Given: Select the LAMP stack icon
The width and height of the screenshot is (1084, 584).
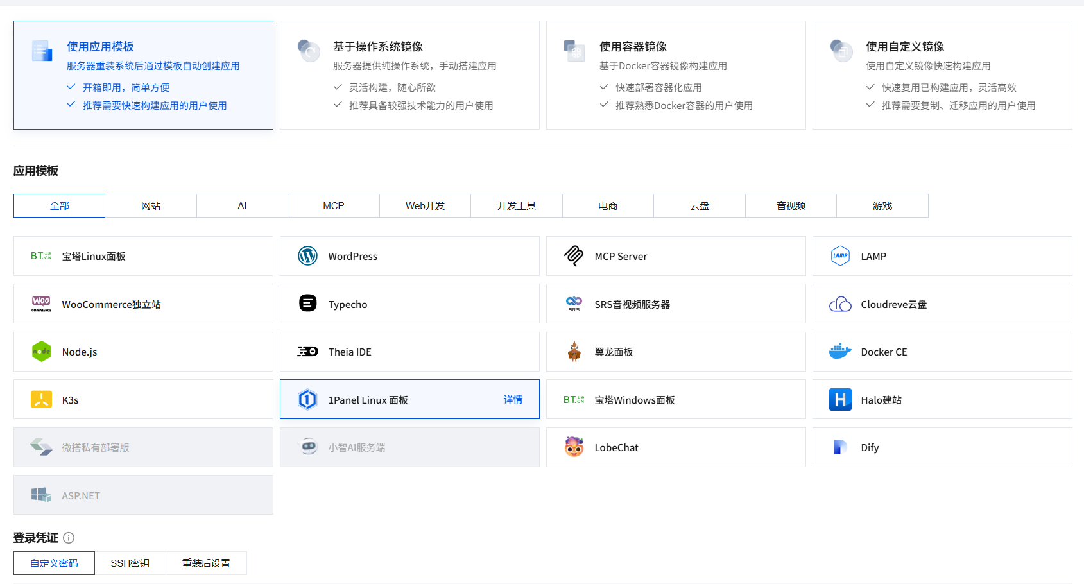Looking at the screenshot, I should point(839,255).
